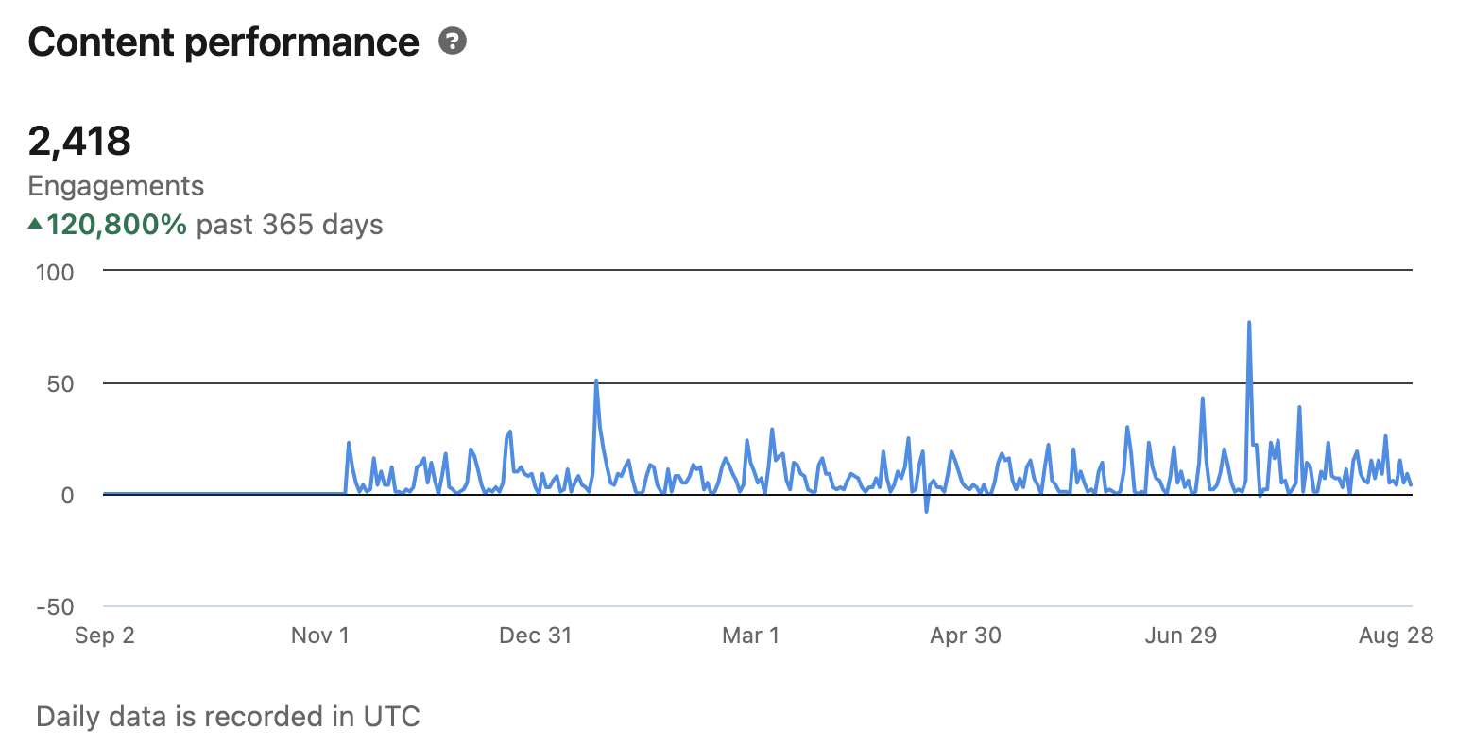Click the -50 y-axis value

(55, 607)
